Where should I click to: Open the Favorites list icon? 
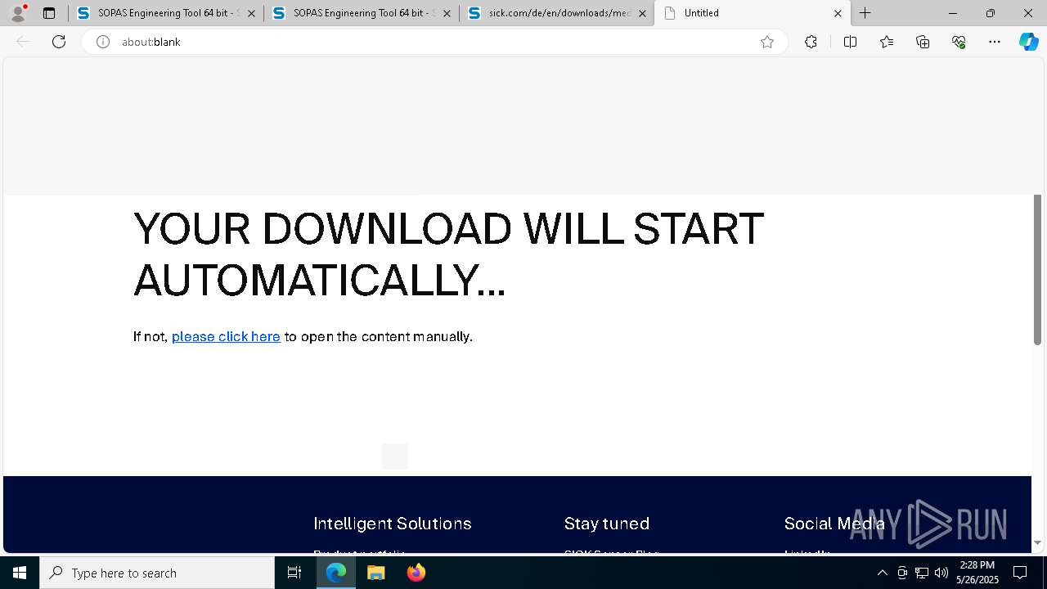point(887,42)
